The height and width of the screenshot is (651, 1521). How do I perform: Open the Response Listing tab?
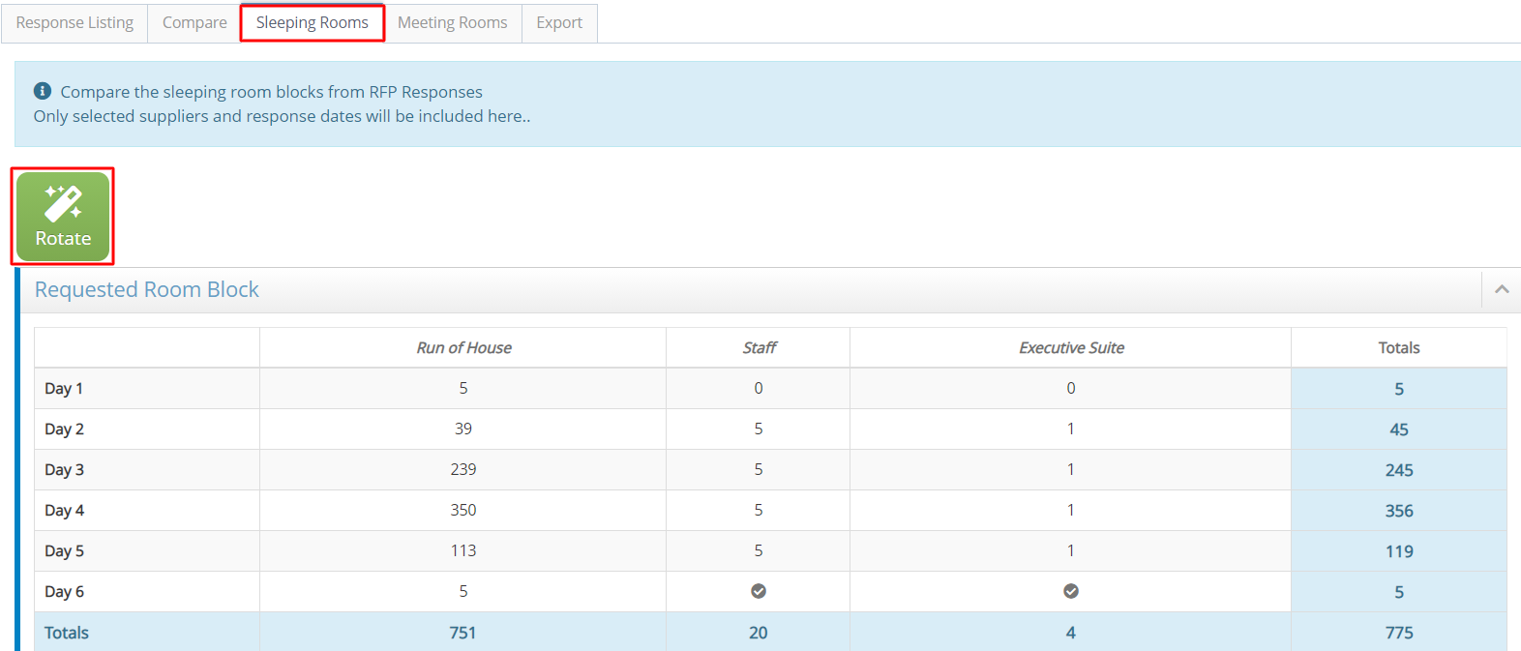point(75,22)
